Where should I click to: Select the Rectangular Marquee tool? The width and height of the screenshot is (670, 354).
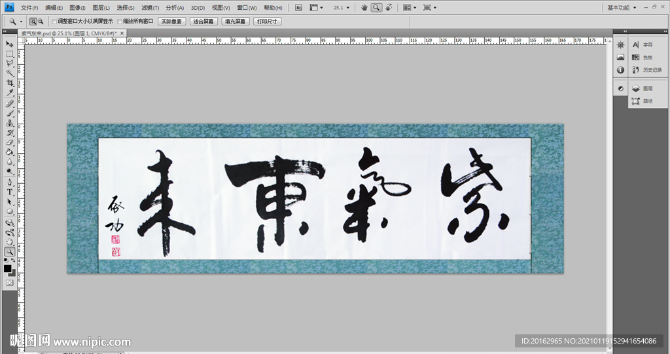click(x=9, y=54)
